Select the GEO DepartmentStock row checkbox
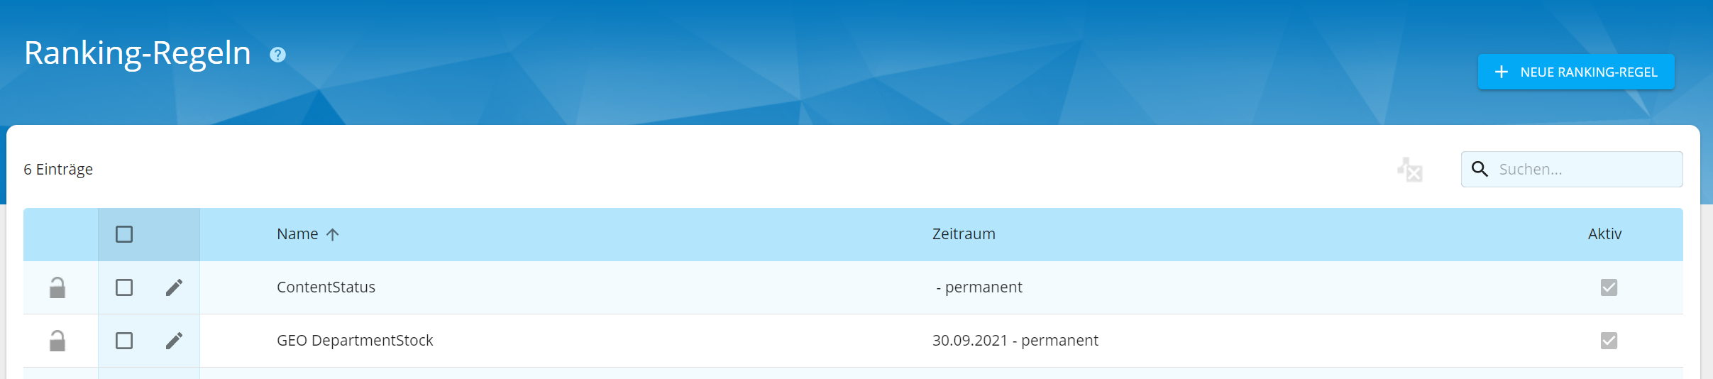The image size is (1713, 379). coord(124,341)
